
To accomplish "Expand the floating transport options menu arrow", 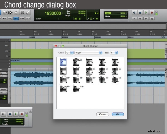I will click(30, 112).
